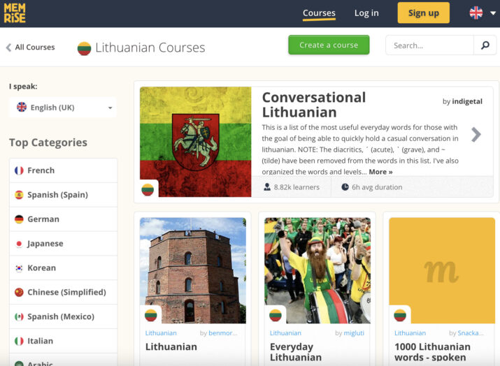Click the Italy flag icon
The width and height of the screenshot is (500, 366).
pos(19,341)
